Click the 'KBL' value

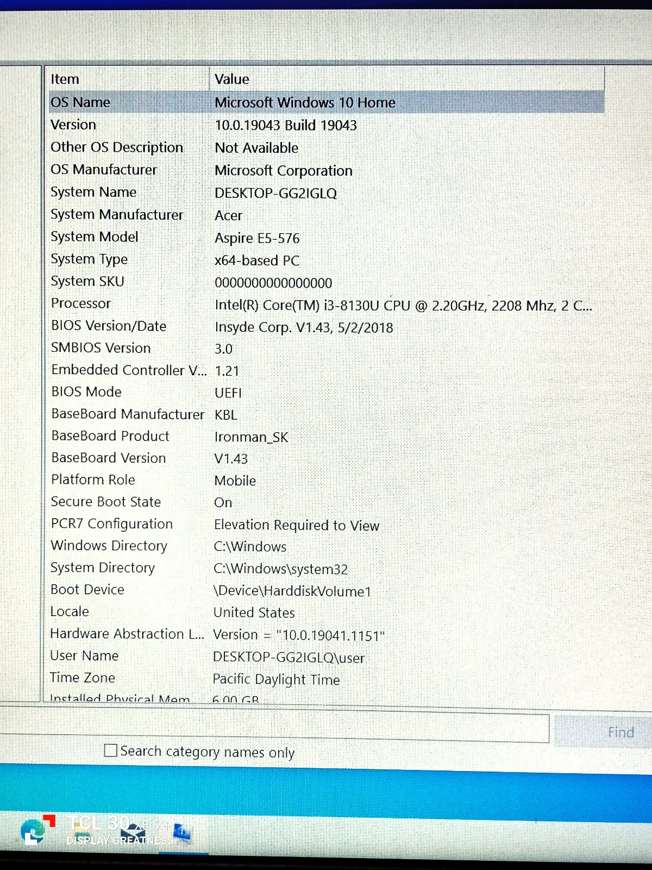click(225, 415)
